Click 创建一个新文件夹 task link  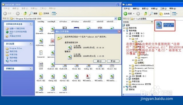tap(17, 29)
